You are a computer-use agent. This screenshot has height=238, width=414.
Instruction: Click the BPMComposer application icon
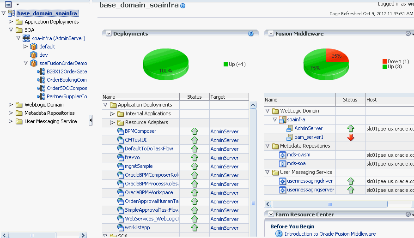121,131
